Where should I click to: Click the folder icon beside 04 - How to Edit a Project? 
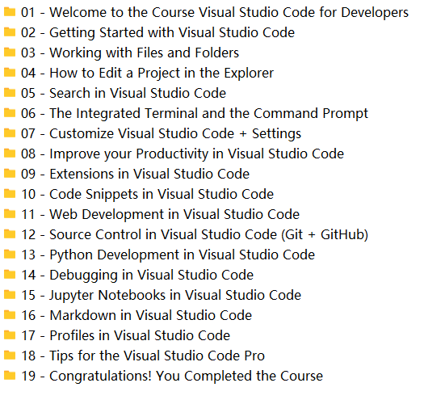pyautogui.click(x=10, y=73)
